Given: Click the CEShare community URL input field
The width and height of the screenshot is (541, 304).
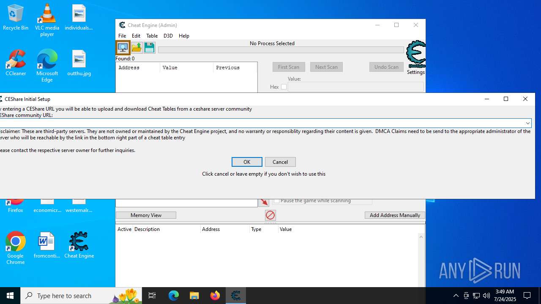Looking at the screenshot, I should (262, 123).
